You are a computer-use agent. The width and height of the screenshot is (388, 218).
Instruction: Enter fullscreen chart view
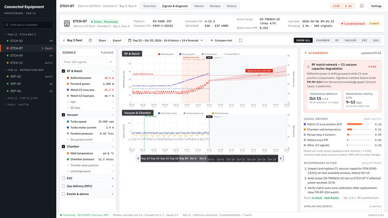point(240,40)
